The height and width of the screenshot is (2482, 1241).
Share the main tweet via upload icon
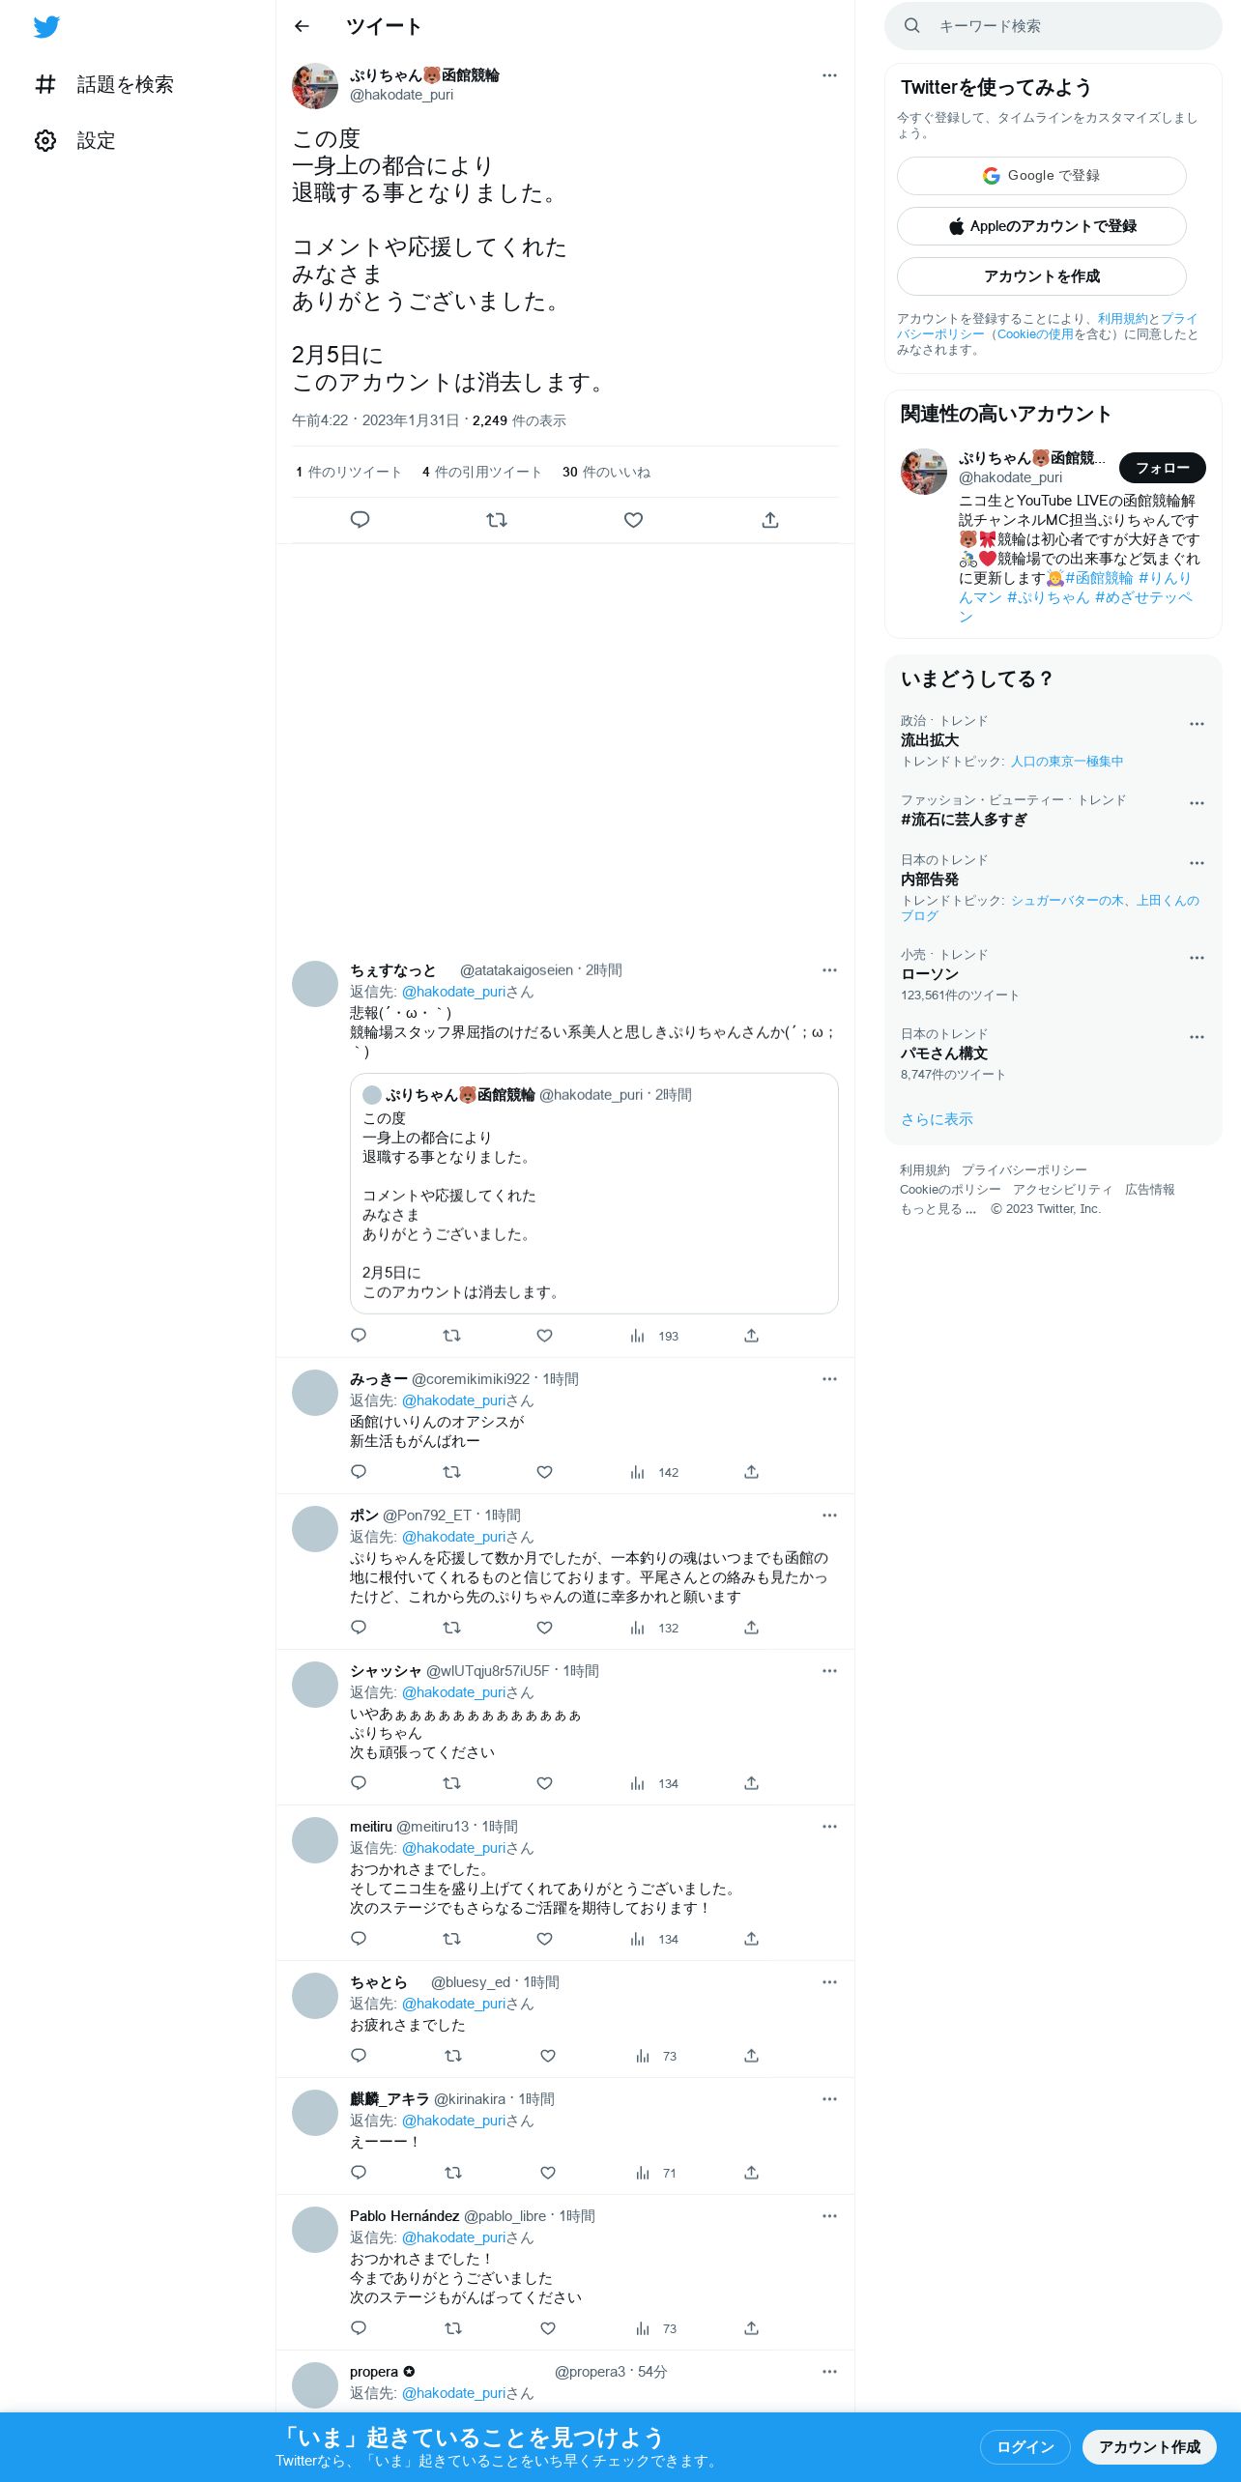[770, 520]
